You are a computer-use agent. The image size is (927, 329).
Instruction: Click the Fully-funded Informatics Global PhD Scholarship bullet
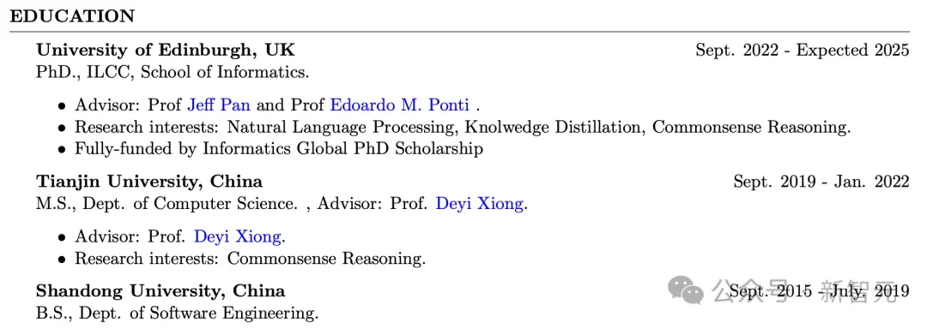point(278,149)
